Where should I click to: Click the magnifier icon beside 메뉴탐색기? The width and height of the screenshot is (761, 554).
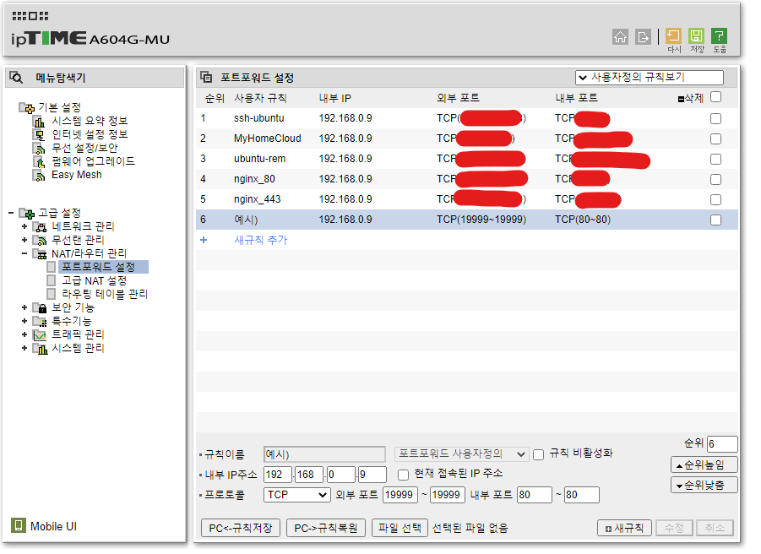click(15, 77)
